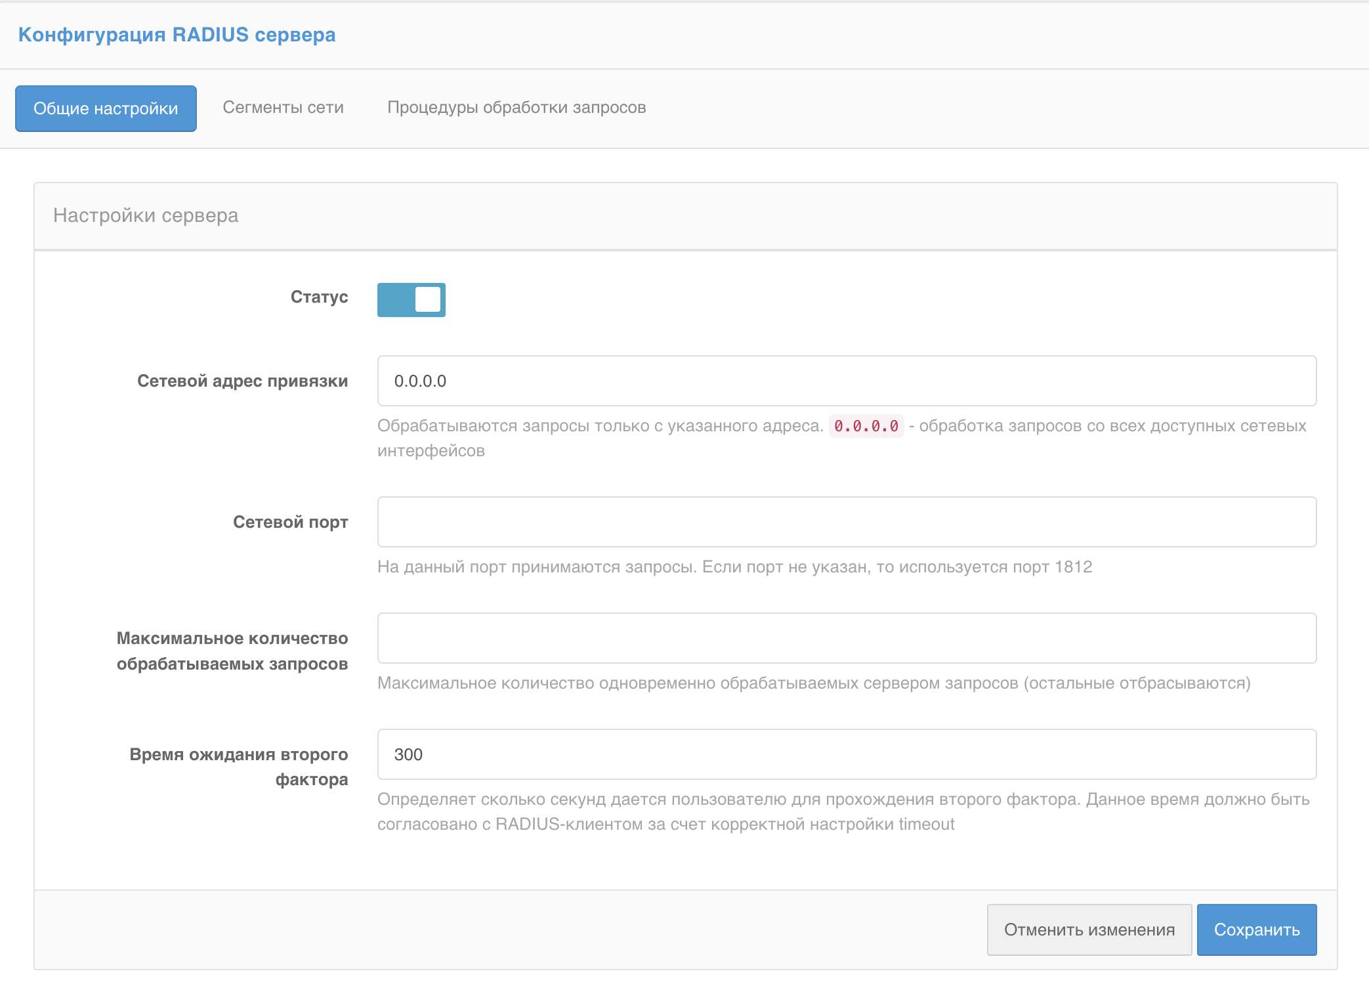Click the red 0.0.0.0 code snippet
The height and width of the screenshot is (986, 1369).
[866, 426]
